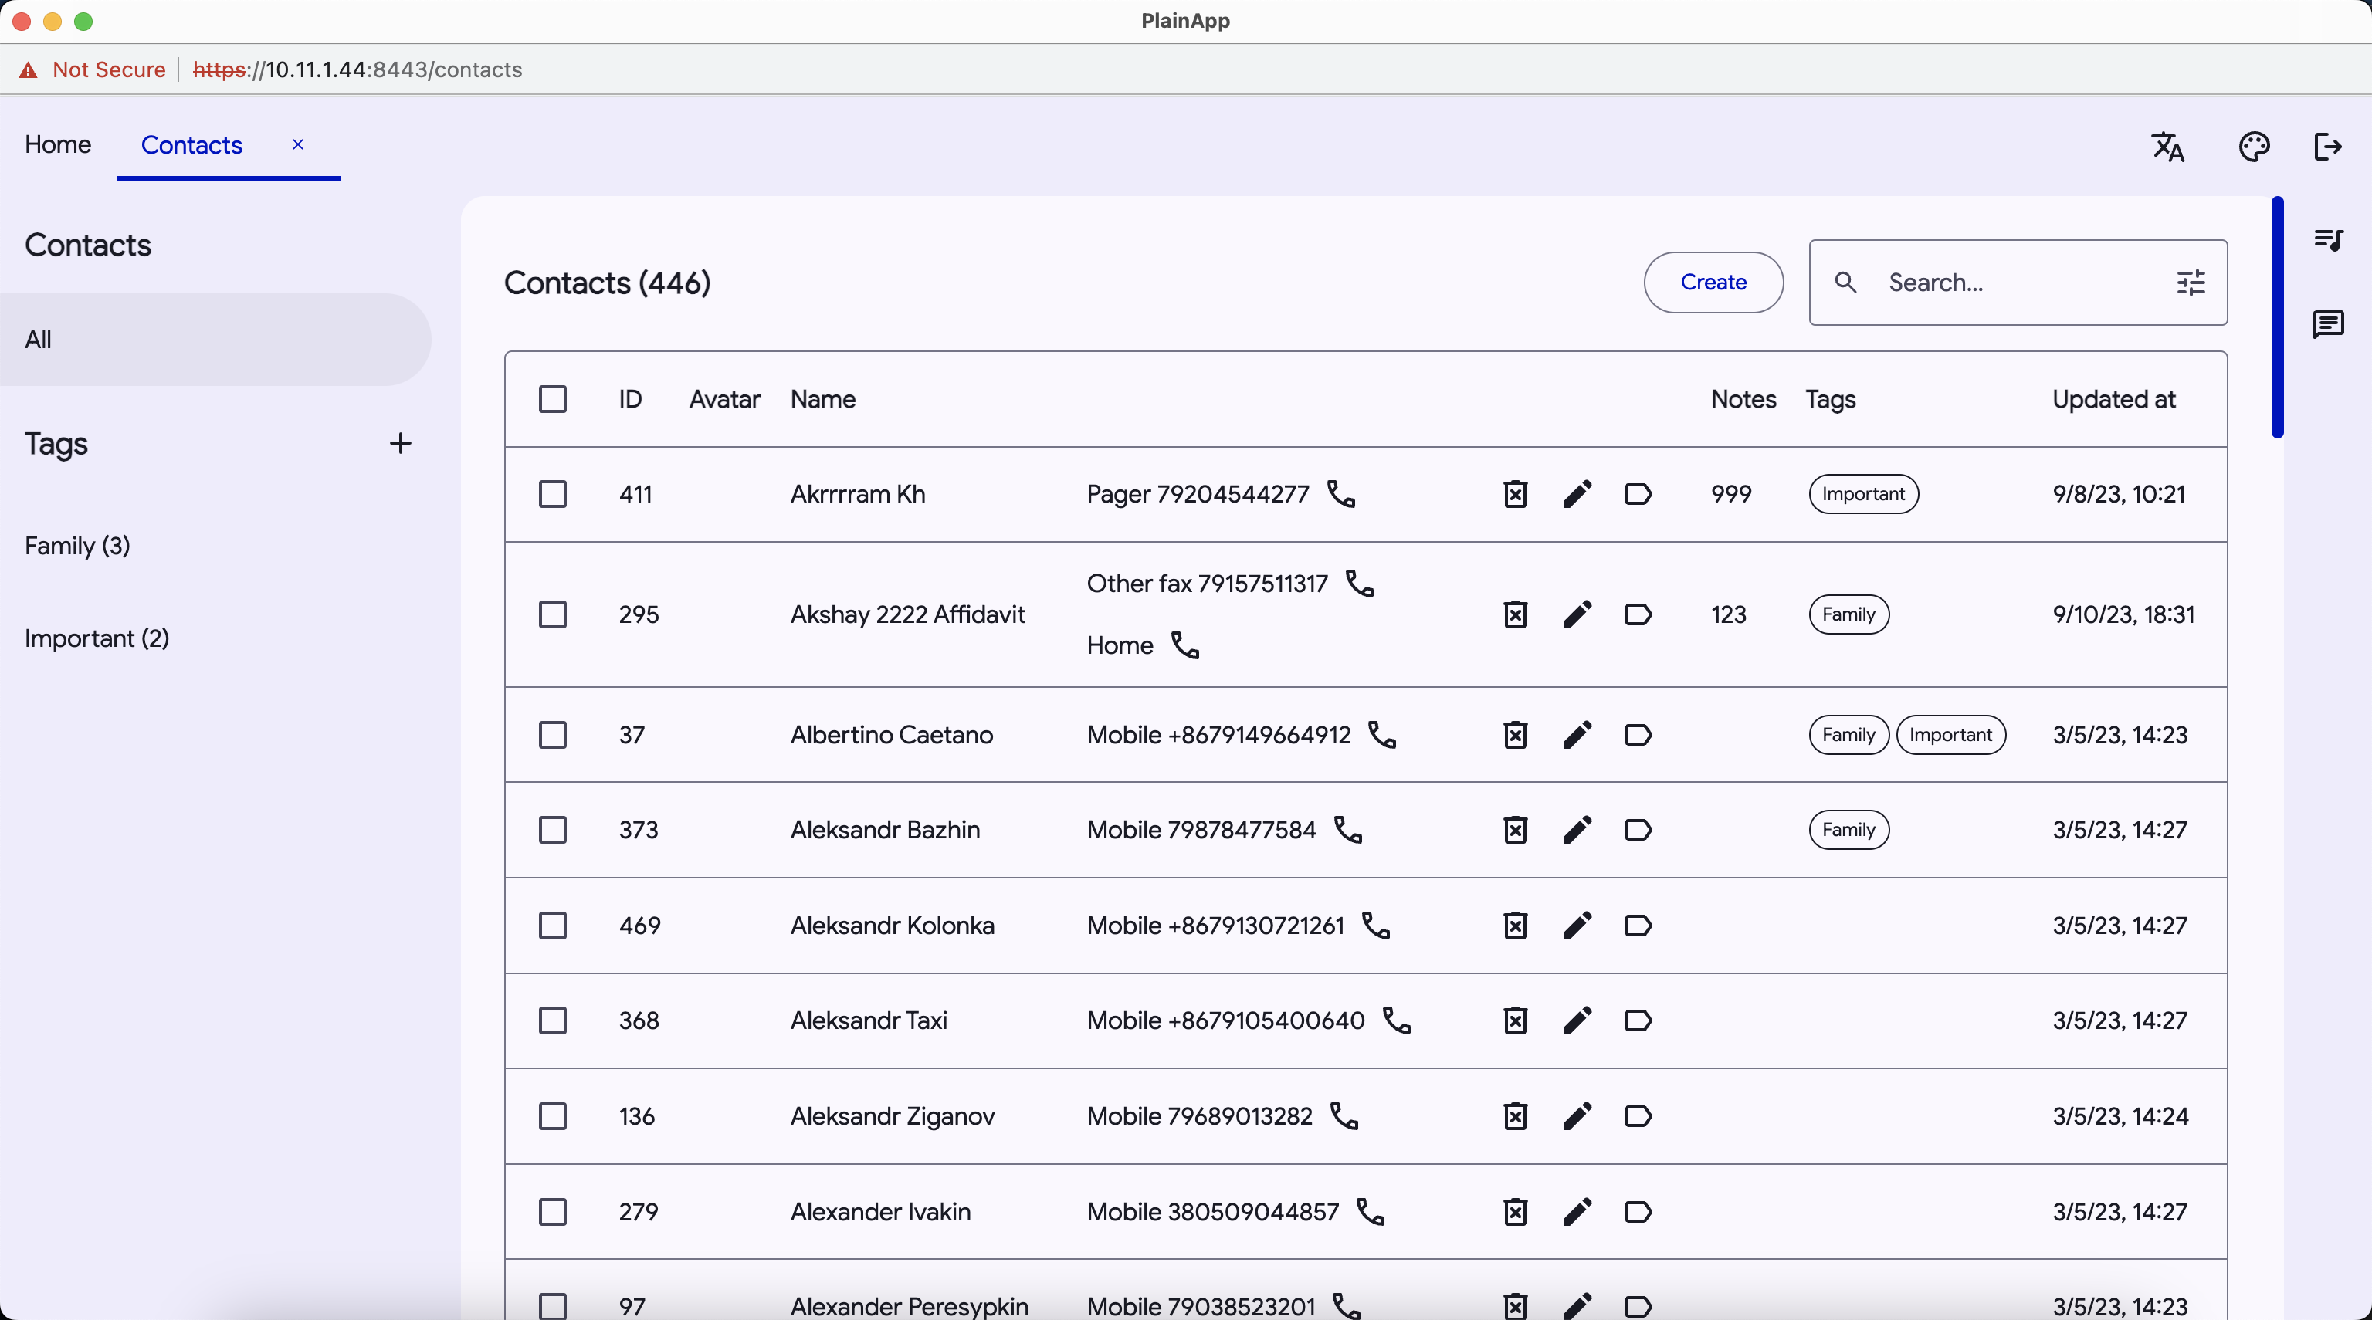
Task: Click the Create contact button
Action: point(1713,283)
